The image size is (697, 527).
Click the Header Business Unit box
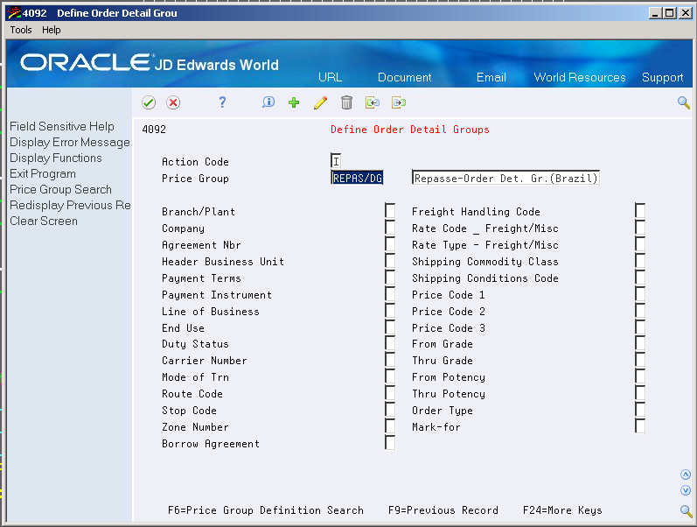tap(390, 260)
